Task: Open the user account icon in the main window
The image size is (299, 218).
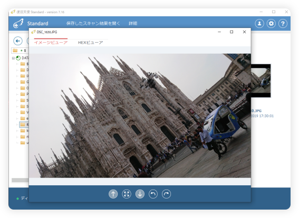Action: coord(259,24)
